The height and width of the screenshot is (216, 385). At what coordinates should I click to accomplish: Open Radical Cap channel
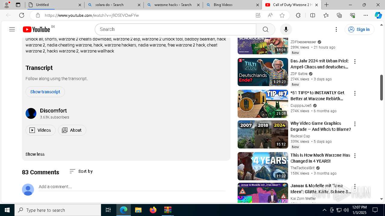[300, 136]
